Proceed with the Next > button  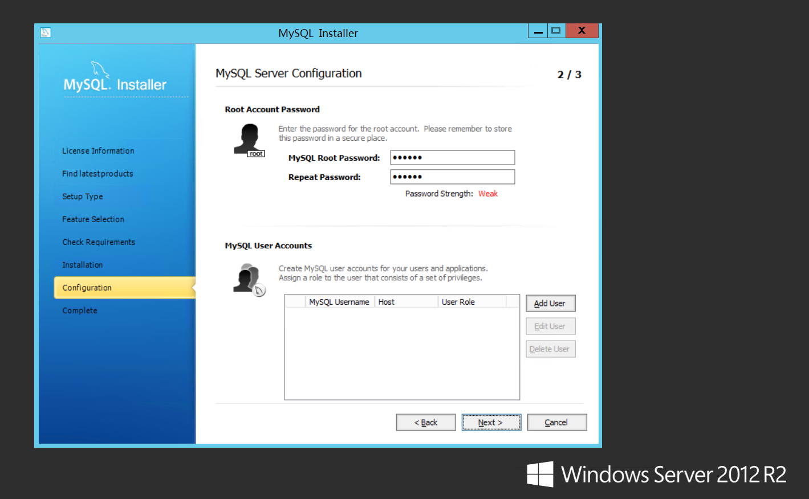click(x=491, y=423)
